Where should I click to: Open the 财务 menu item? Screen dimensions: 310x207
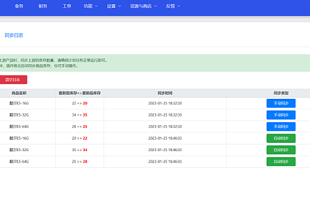tap(43, 6)
